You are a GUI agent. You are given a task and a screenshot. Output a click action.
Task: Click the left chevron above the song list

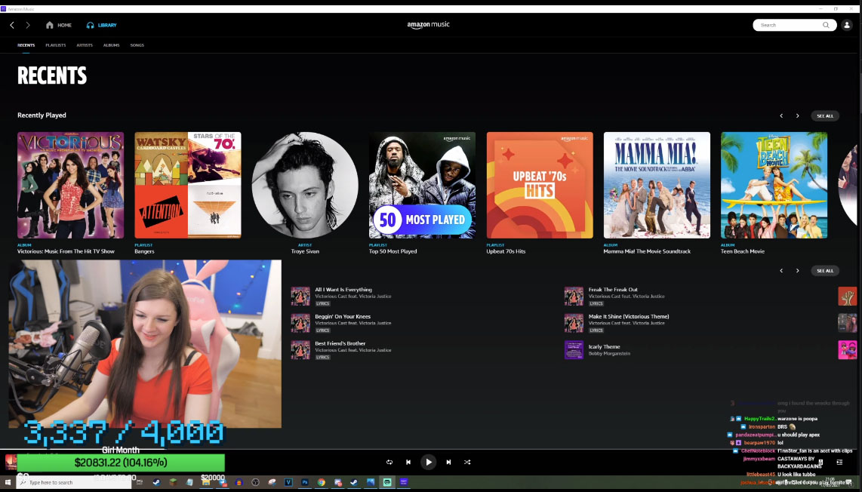coord(781,271)
